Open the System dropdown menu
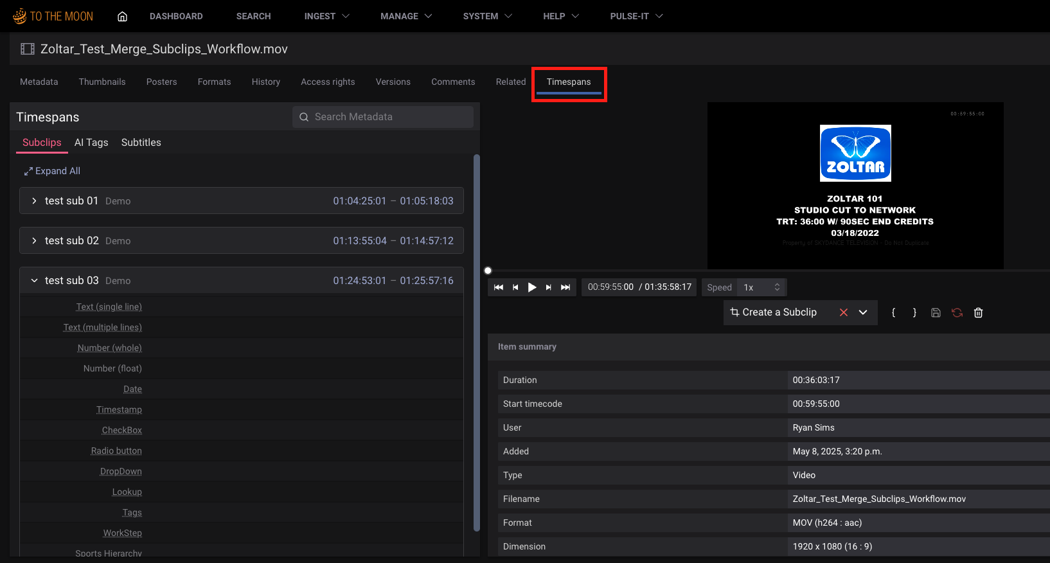This screenshot has width=1050, height=563. [488, 16]
